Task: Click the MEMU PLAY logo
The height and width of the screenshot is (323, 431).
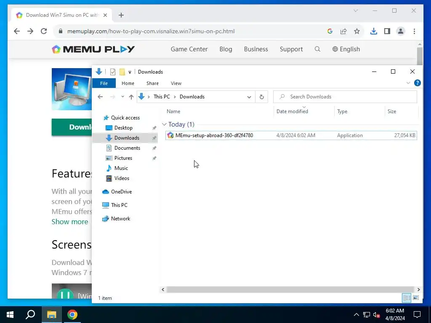Action: coord(93,49)
